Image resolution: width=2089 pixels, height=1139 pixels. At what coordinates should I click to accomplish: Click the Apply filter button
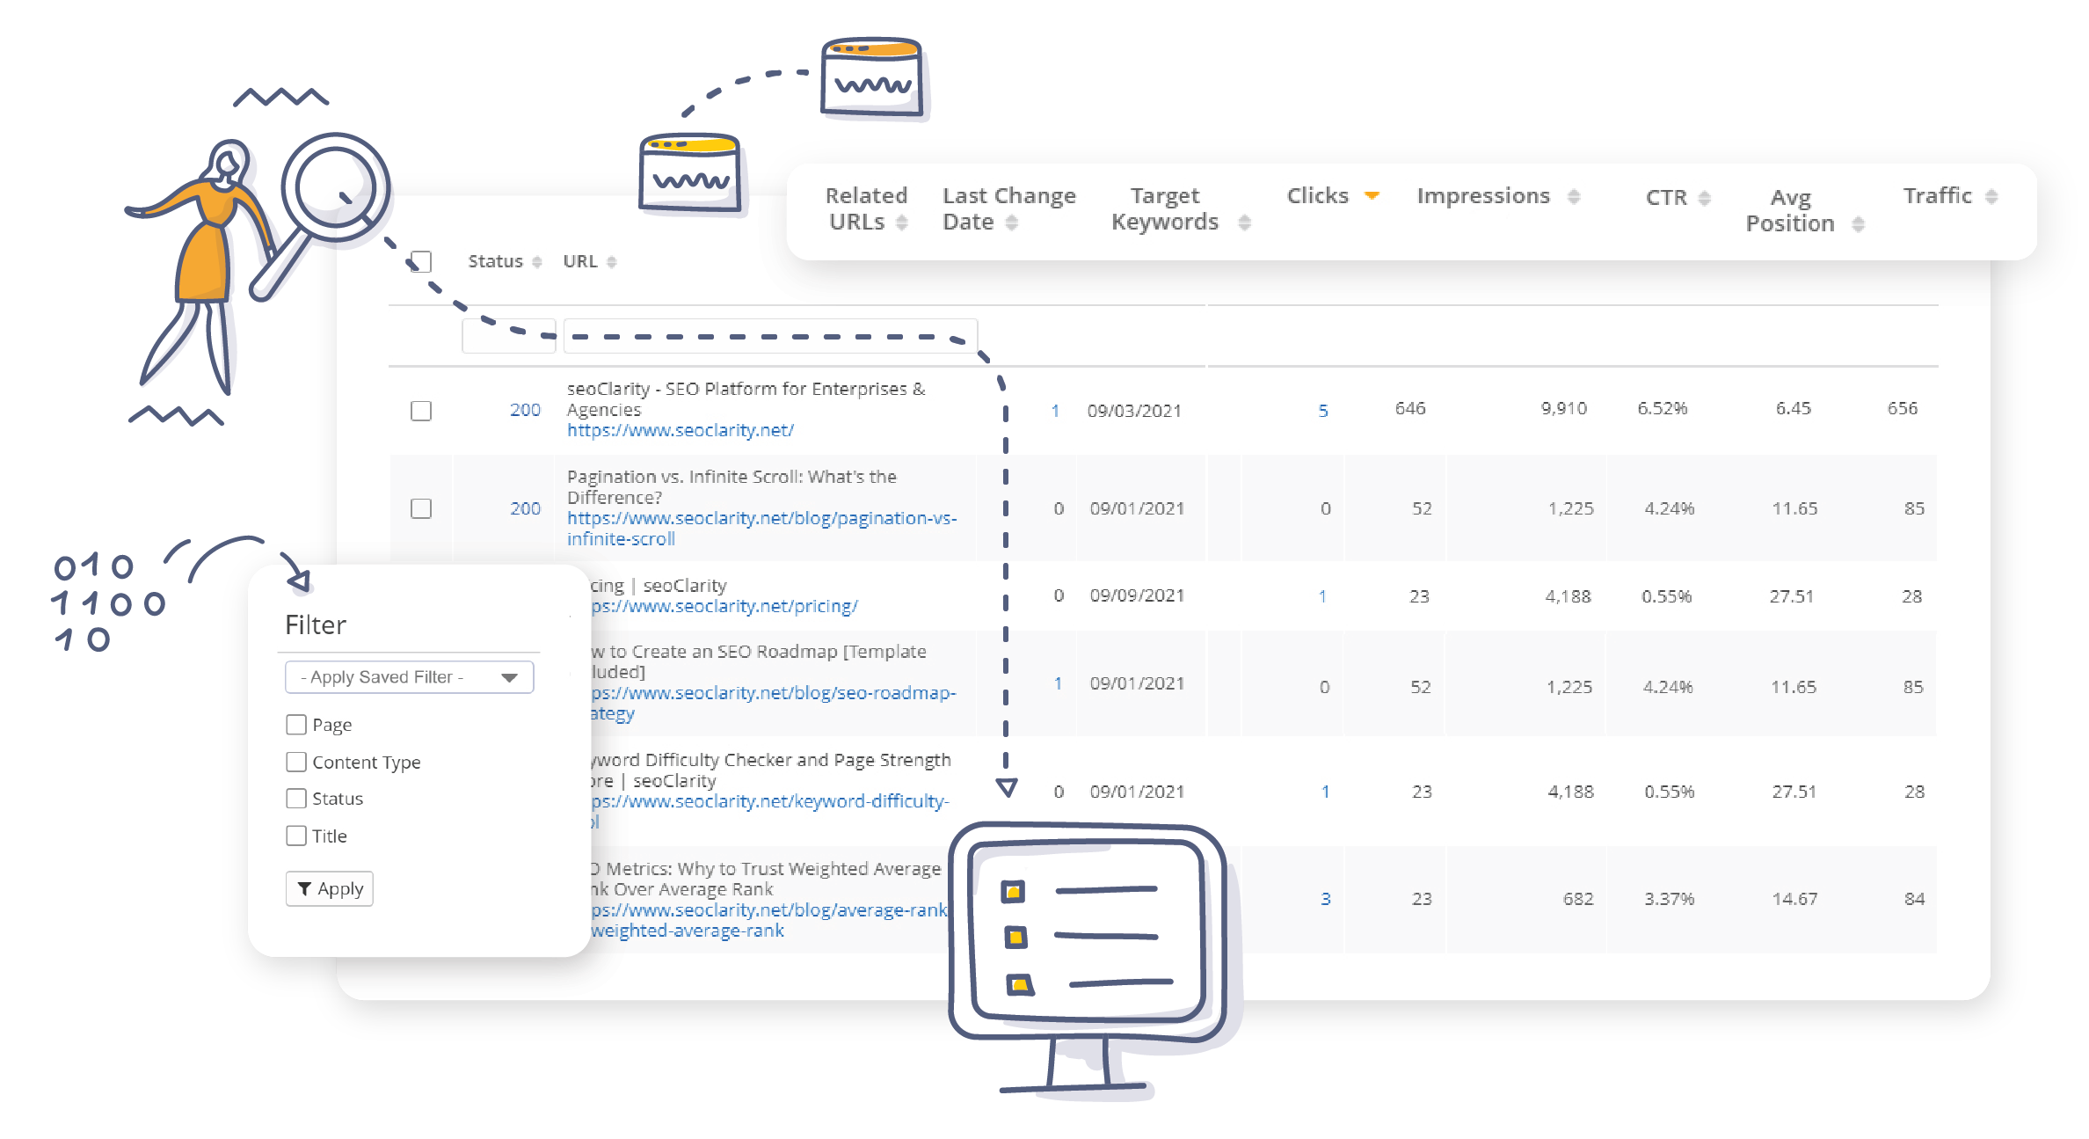pos(330,889)
